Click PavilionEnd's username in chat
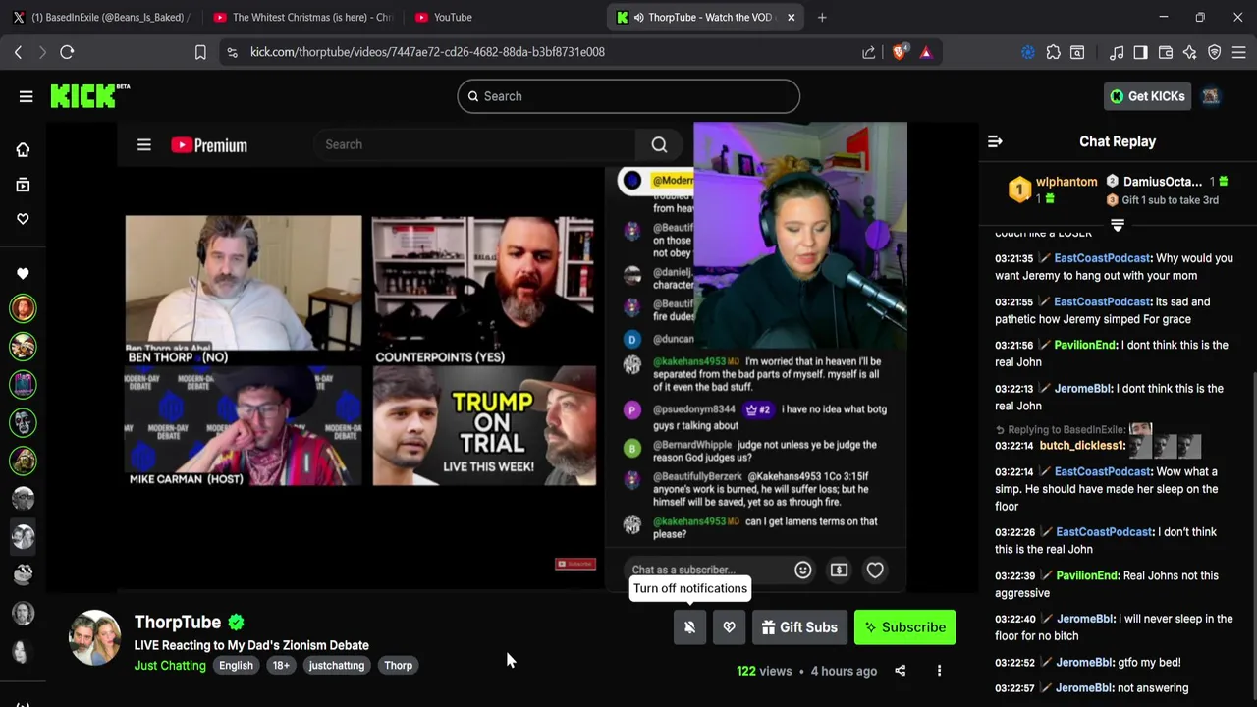Viewport: 1257px width, 707px height. 1085,345
